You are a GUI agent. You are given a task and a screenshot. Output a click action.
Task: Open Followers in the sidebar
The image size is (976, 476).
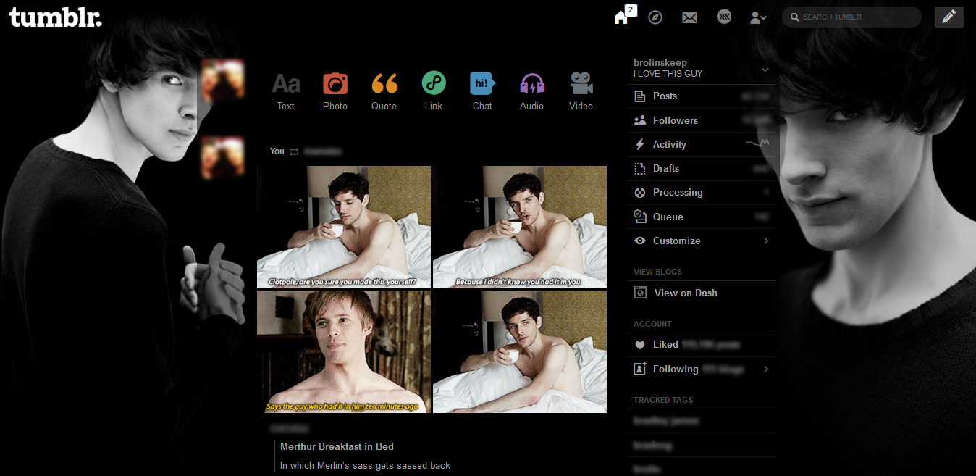(x=701, y=120)
